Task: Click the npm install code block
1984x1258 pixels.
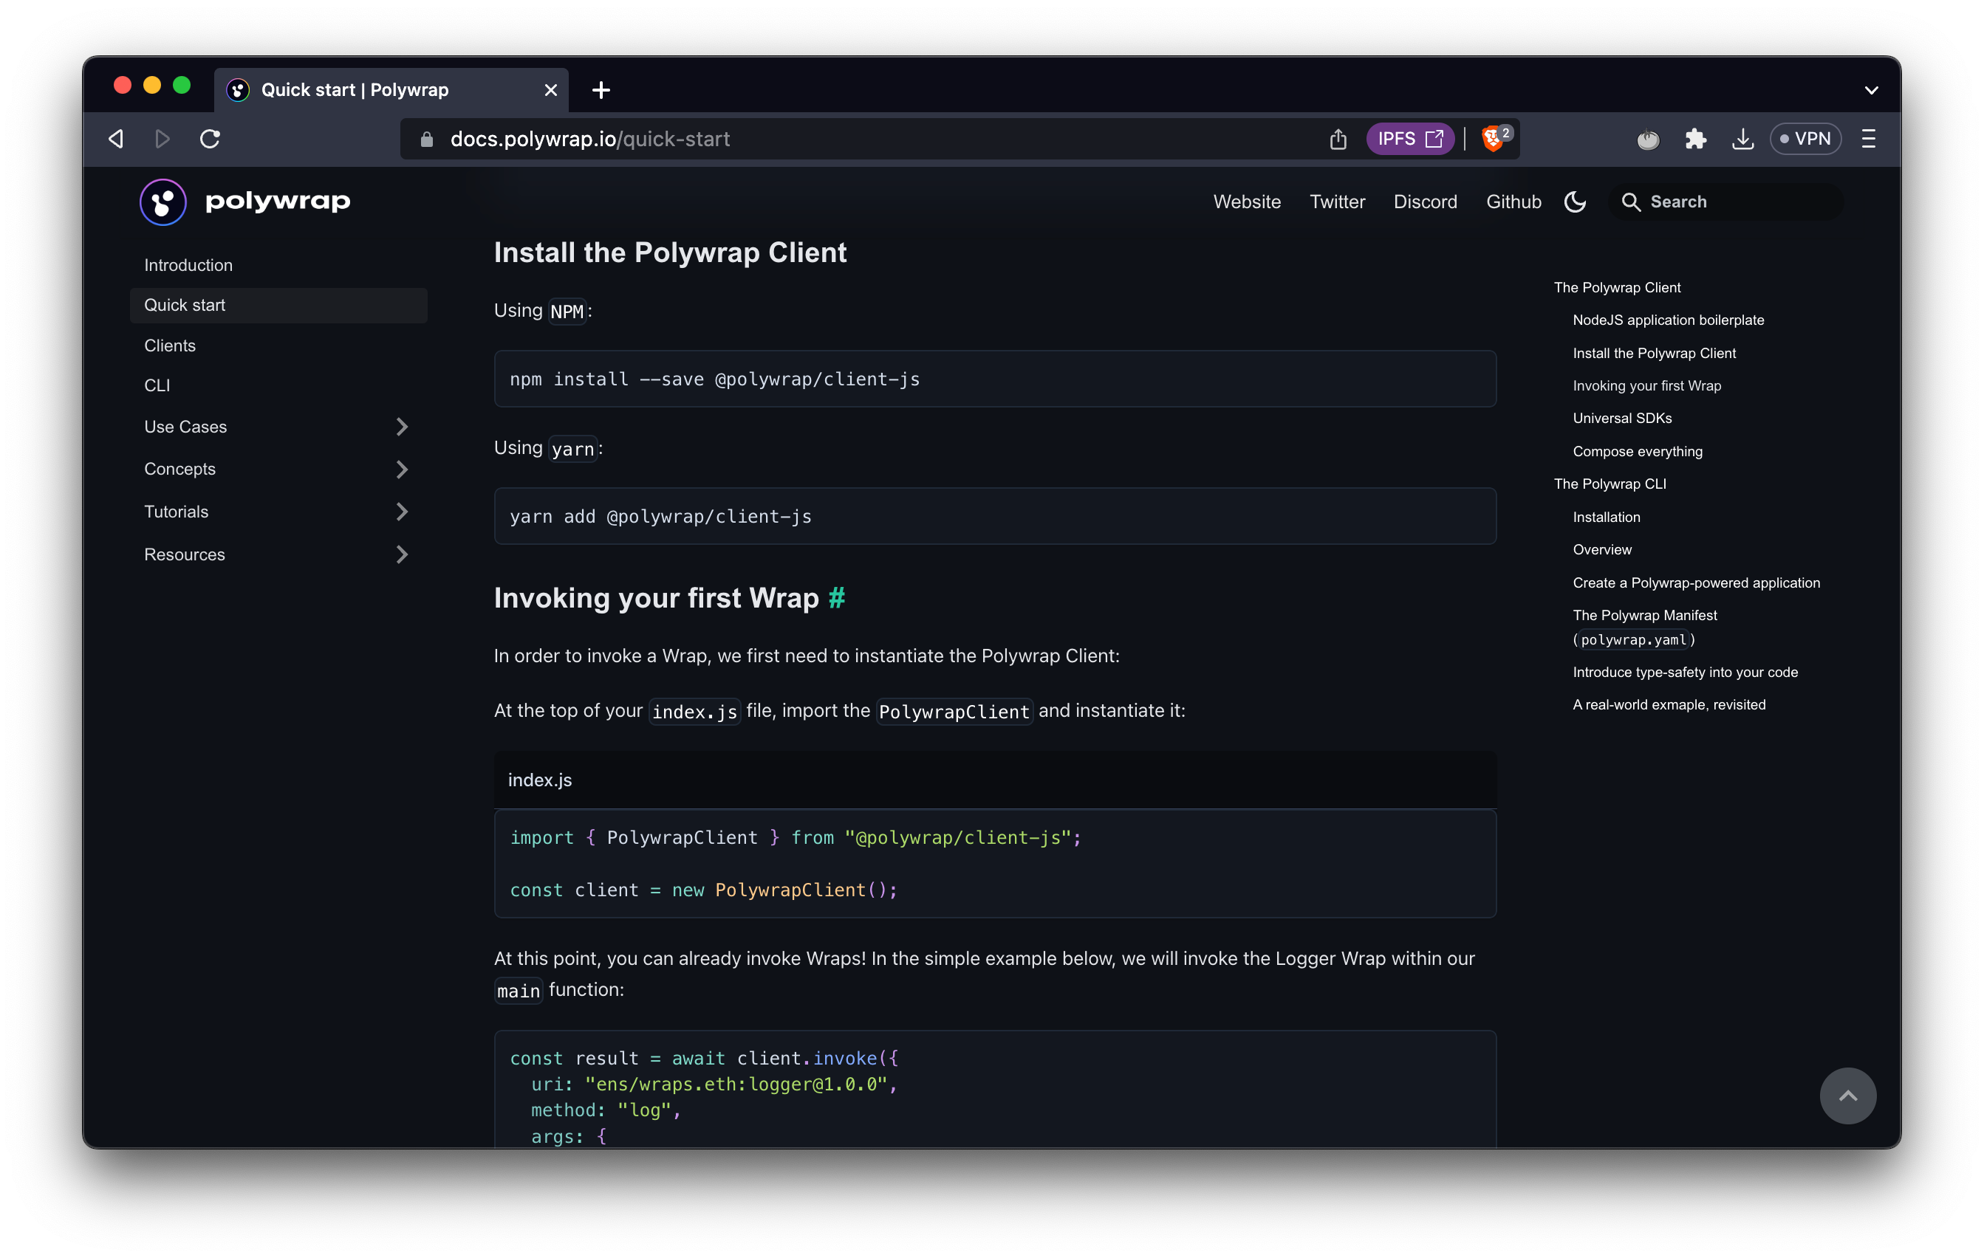Action: click(994, 379)
